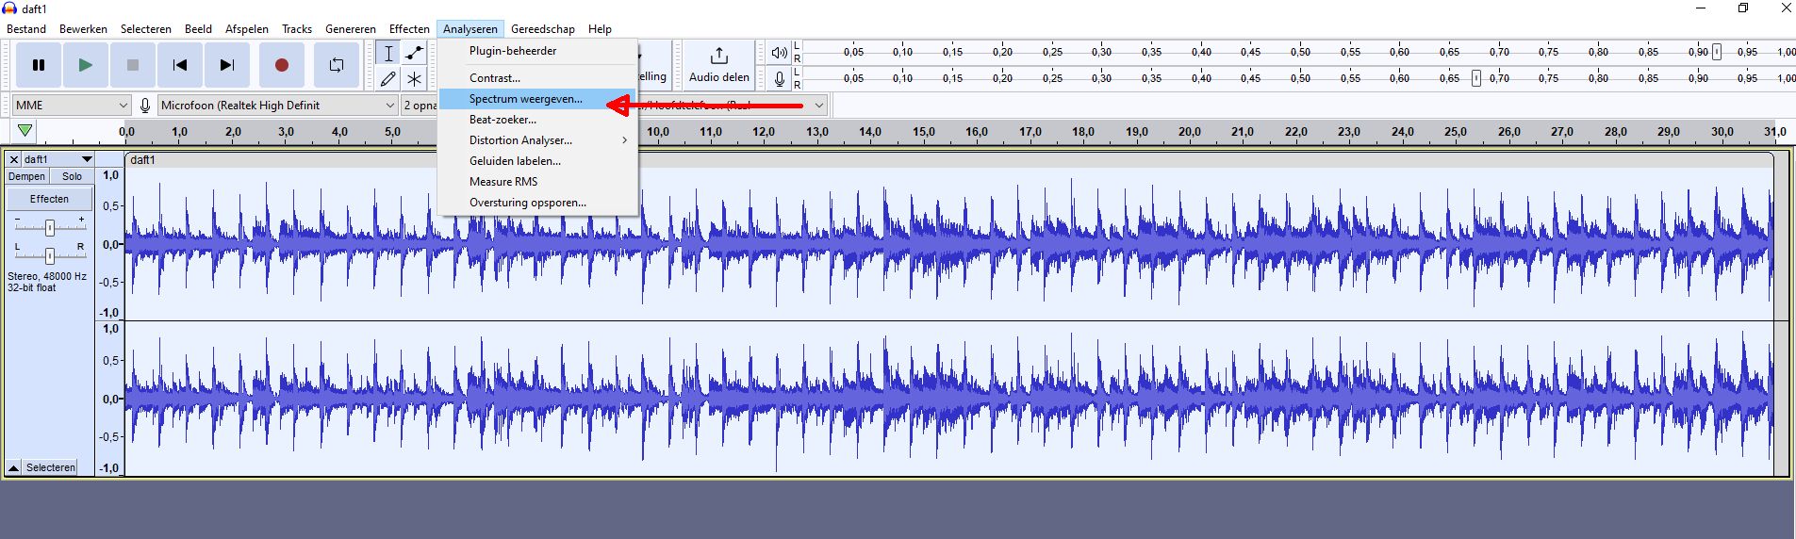Collapse the track with the up-arrow button
The height and width of the screenshot is (539, 1796).
14,467
